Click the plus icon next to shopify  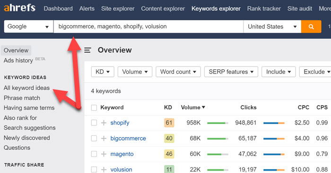pyautogui.click(x=104, y=123)
